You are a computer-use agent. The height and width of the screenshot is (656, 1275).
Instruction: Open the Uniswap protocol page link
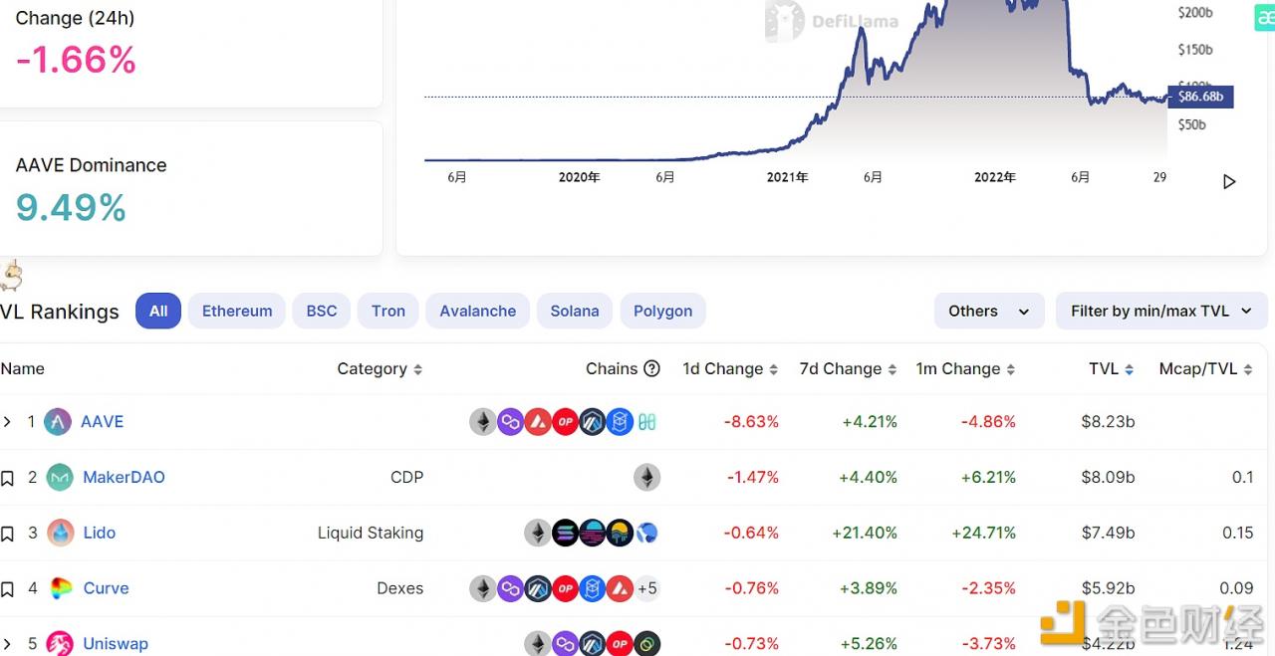pyautogui.click(x=116, y=643)
